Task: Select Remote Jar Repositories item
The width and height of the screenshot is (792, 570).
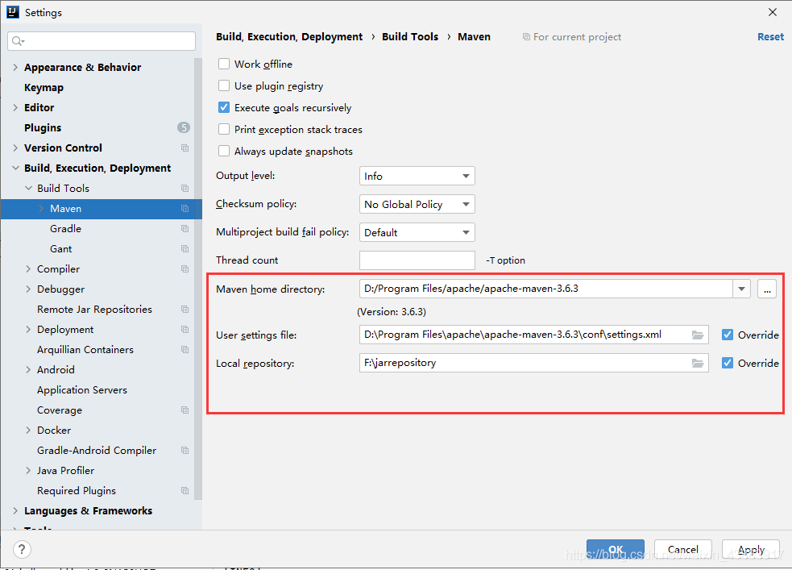Action: [94, 310]
